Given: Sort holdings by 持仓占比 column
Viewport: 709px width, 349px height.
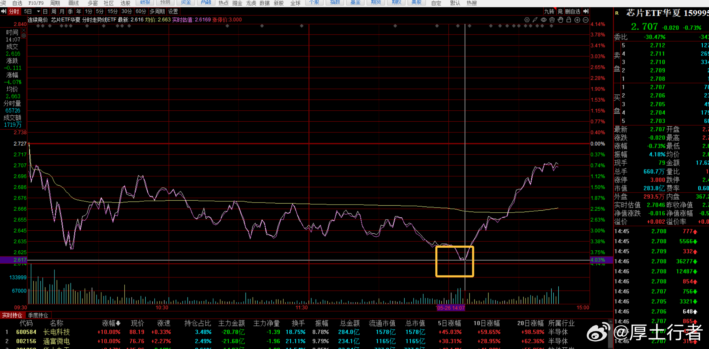Looking at the screenshot, I should pyautogui.click(x=197, y=323).
